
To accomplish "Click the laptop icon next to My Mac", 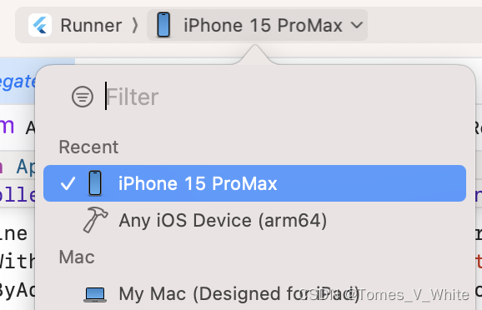I will [95, 294].
